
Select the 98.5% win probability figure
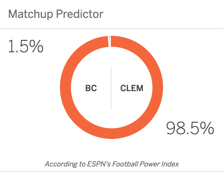[x=190, y=128]
